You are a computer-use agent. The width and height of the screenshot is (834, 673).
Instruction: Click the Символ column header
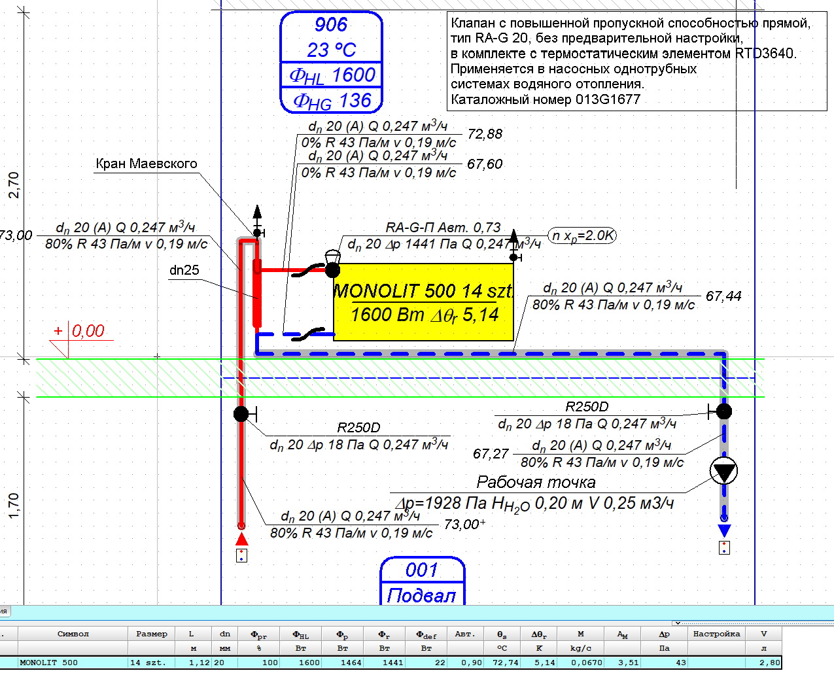tap(73, 634)
